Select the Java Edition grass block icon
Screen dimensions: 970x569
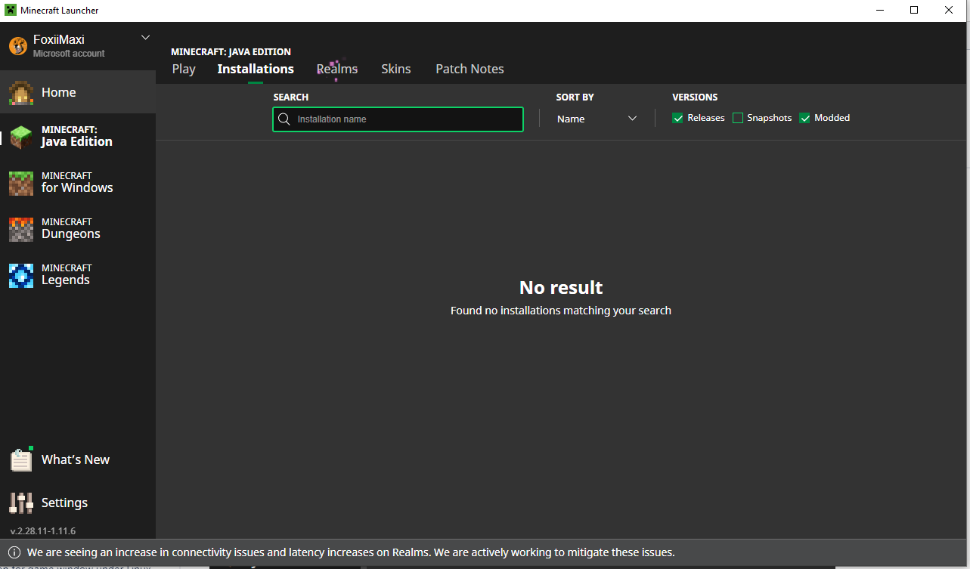point(21,137)
